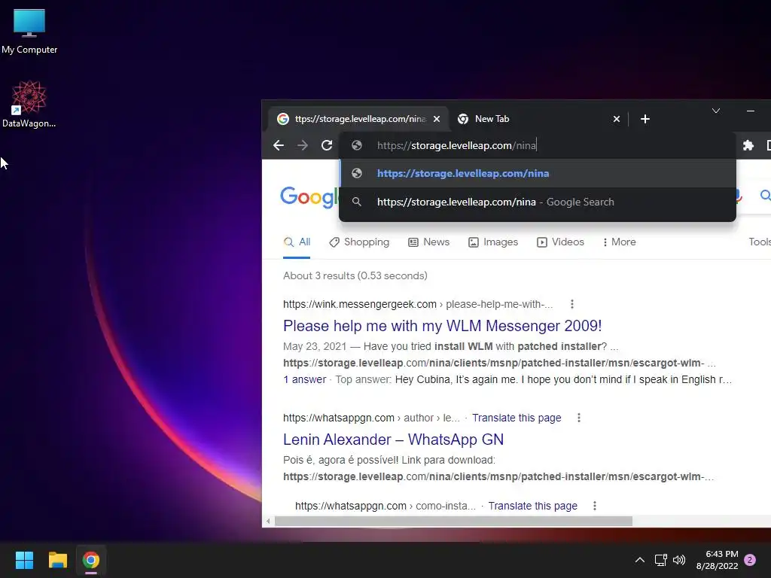Select the https://storage.levelleap.com/nina URL suggestion
The width and height of the screenshot is (771, 578).
[x=538, y=174]
